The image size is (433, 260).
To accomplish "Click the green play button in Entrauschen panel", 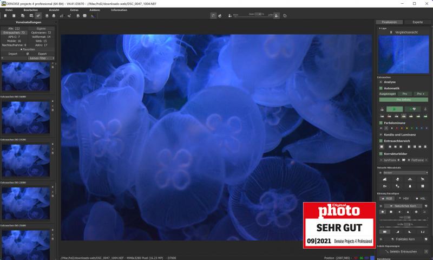I will pyautogui.click(x=394, y=109).
